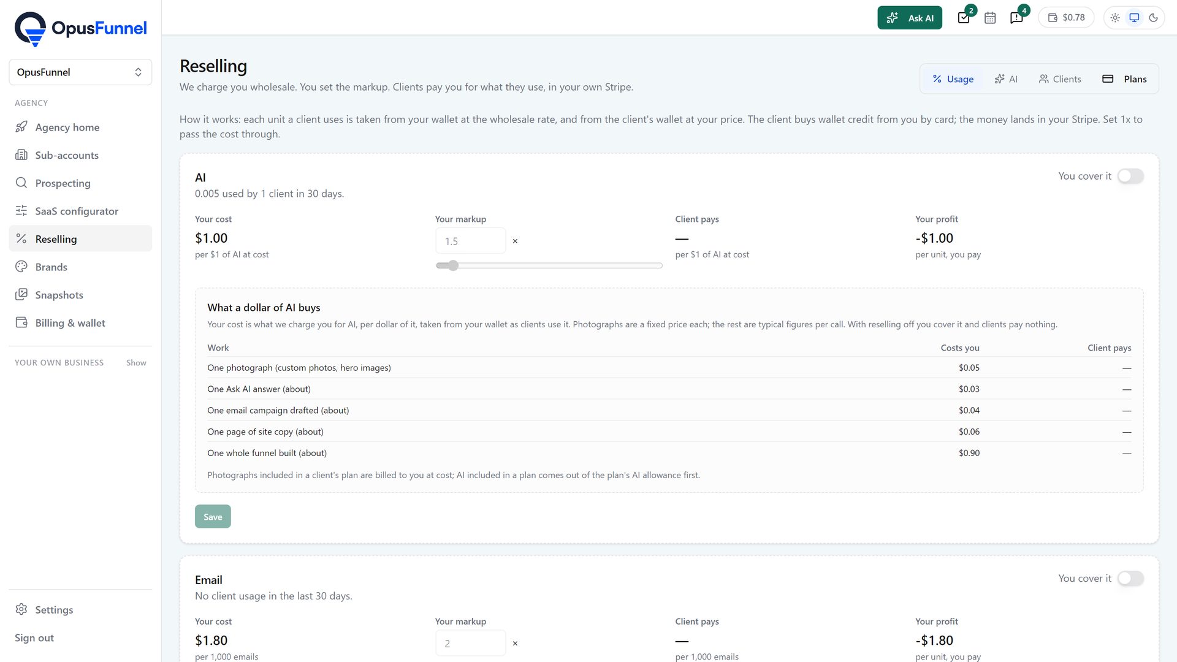Image resolution: width=1177 pixels, height=662 pixels.
Task: Toggle You cover it for Email
Action: tap(1130, 578)
